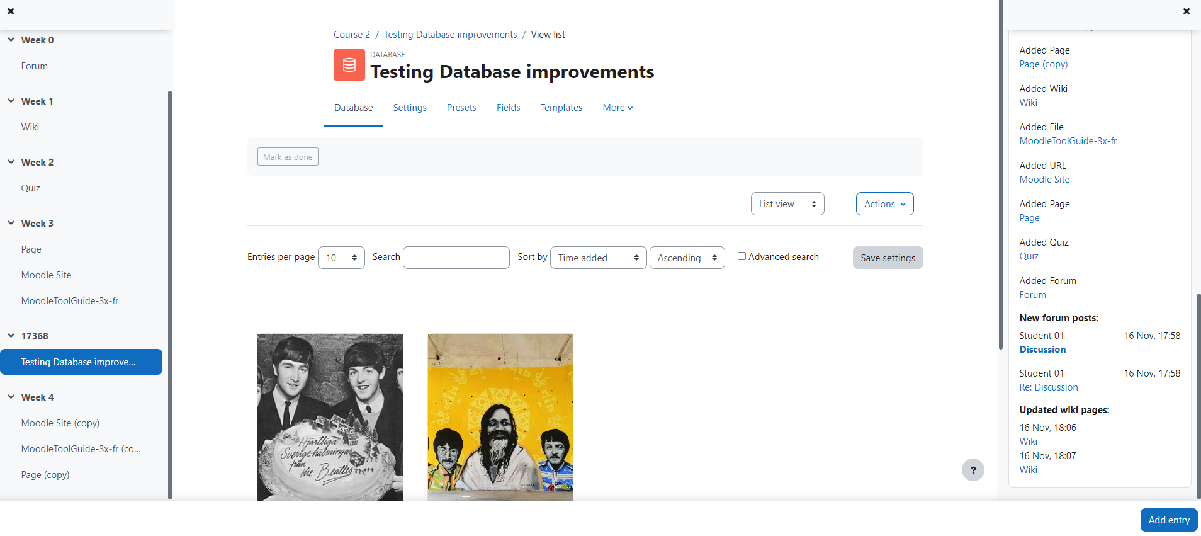Expand the More tab menu
The height and width of the screenshot is (536, 1201).
617,108
